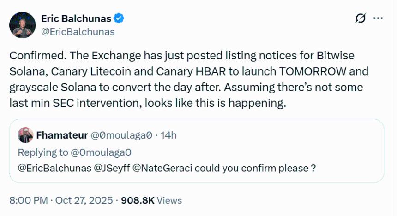Click the @EricBalchunas mention inside quoted post
397x216 pixels.
click(x=54, y=168)
